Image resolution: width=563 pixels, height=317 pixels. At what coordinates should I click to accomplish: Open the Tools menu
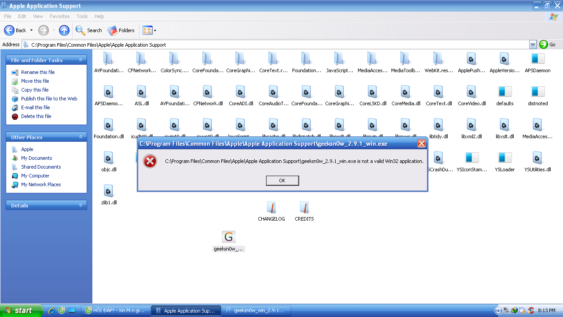coord(82,16)
